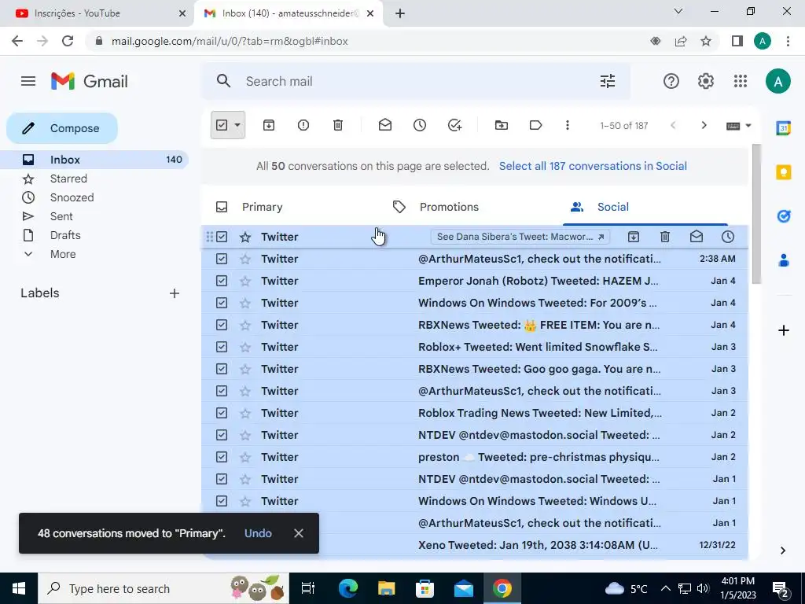Uncheck the Emperor Jonah (Robotz) email checkbox

[221, 281]
